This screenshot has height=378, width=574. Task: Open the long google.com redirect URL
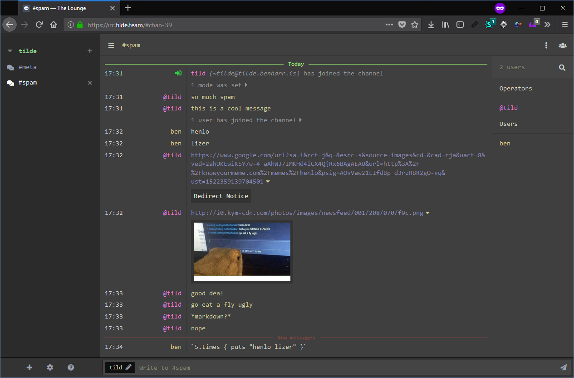(338, 169)
